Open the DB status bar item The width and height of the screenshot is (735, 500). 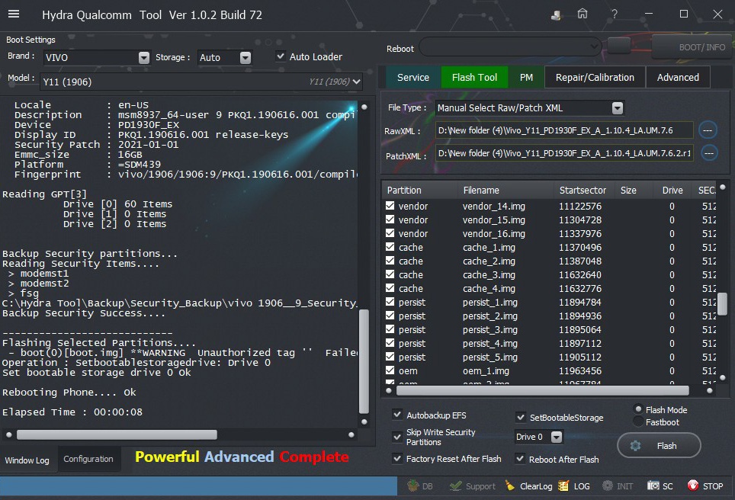[x=420, y=486]
